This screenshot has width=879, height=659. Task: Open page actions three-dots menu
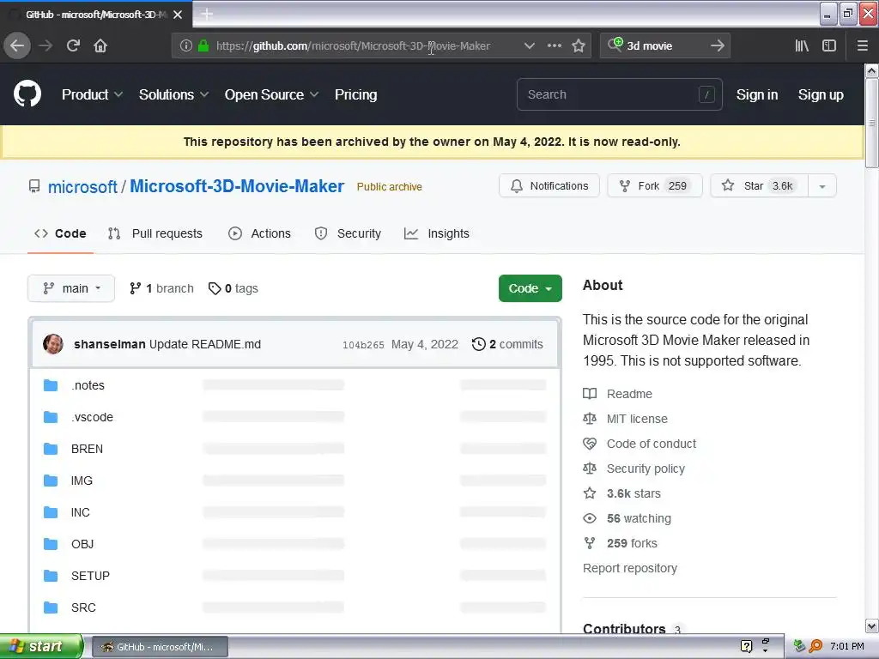(554, 45)
